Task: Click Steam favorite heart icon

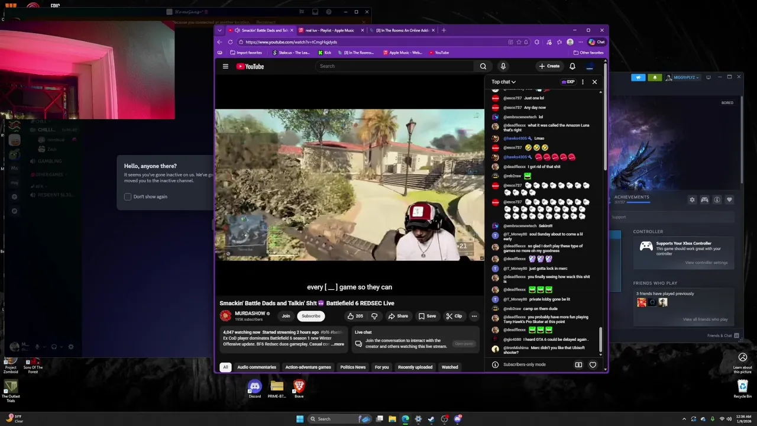Action: click(729, 200)
